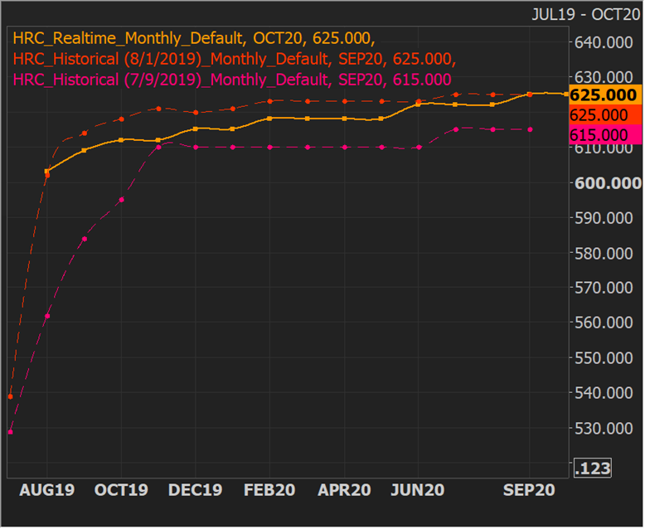
Task: Click the APR20 label on the time axis
Action: [x=344, y=490]
